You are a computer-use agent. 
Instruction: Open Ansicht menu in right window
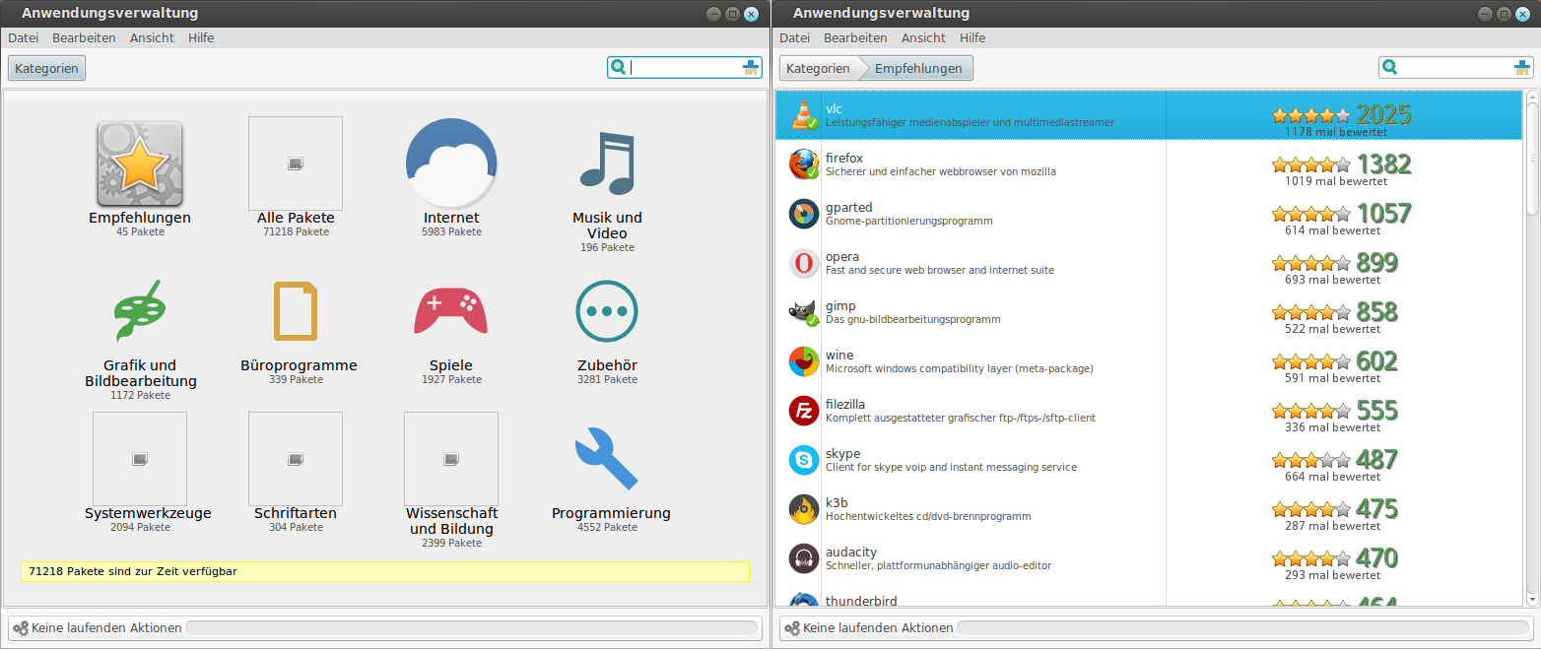tap(923, 37)
